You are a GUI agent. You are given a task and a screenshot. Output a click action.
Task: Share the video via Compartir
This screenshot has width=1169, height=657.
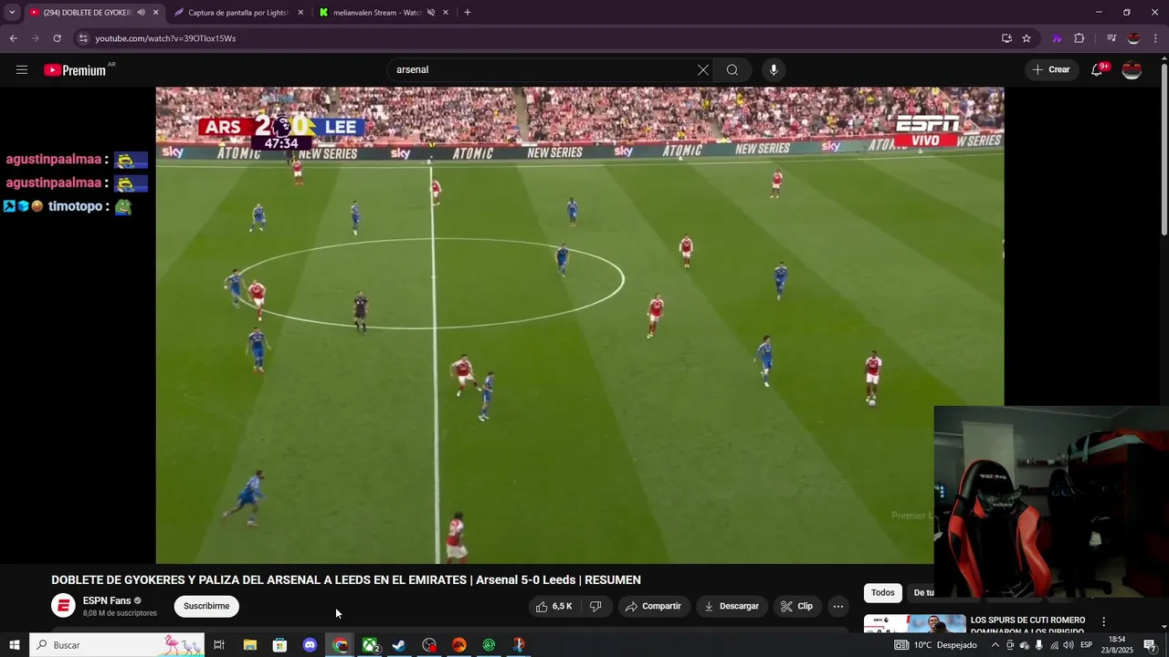pyautogui.click(x=653, y=606)
